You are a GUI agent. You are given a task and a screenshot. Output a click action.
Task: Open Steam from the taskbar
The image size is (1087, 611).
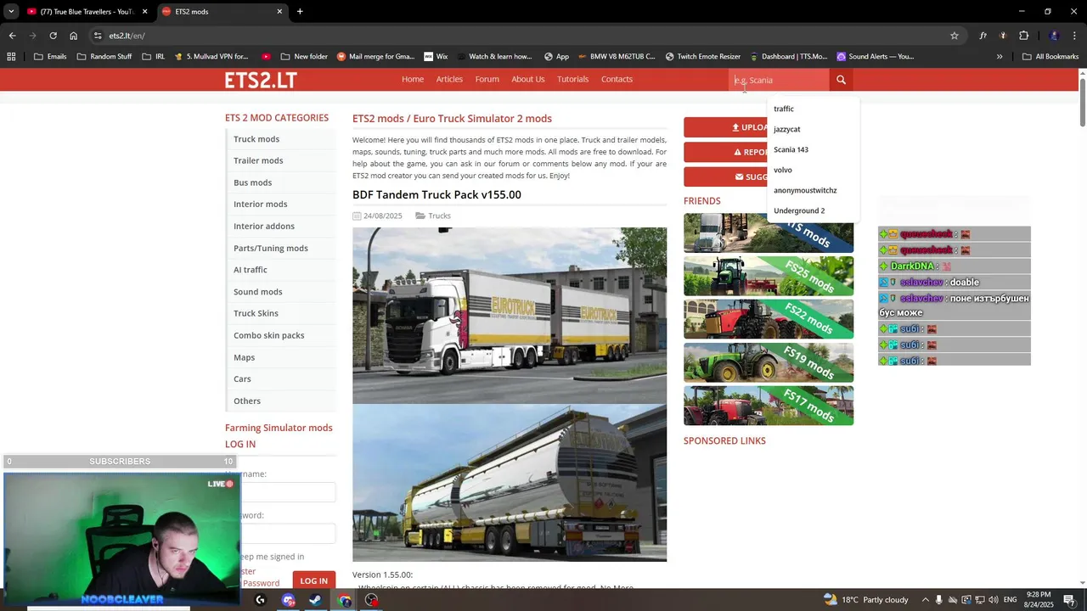[x=315, y=600]
